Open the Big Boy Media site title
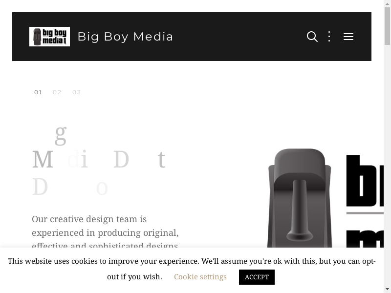This screenshot has height=293, width=391. (125, 37)
